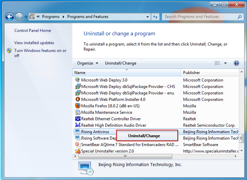The image size is (247, 180).
Task: Click the Mozilla Firefox icon
Action: (x=77, y=106)
